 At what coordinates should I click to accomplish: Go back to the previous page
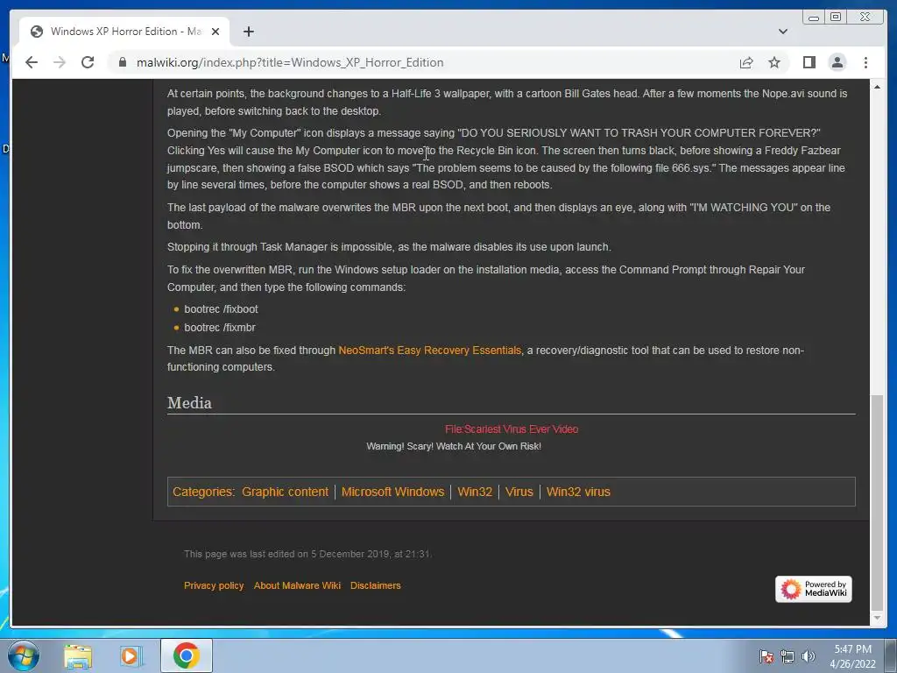click(32, 62)
